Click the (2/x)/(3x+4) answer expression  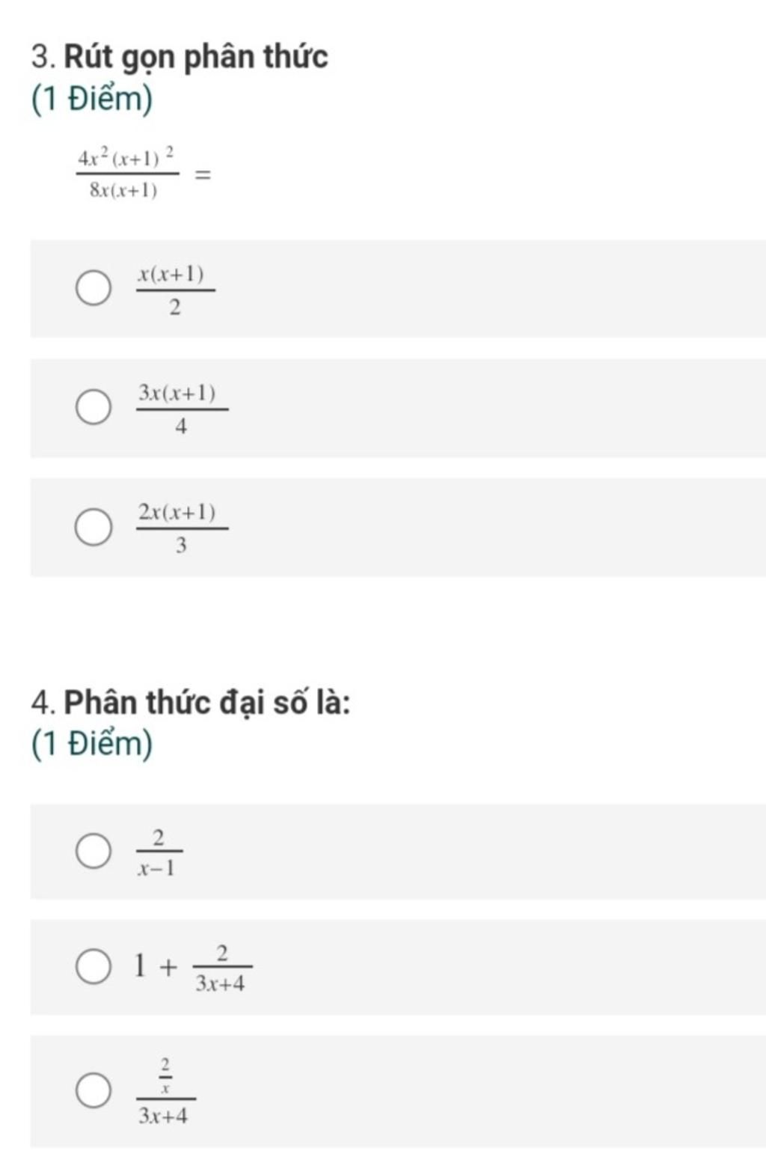(166, 1091)
